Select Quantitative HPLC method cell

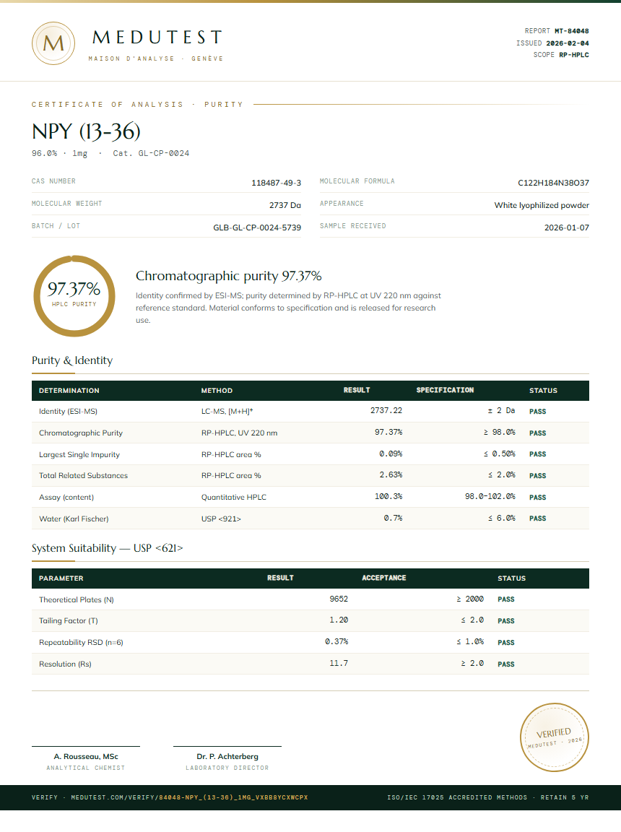[x=234, y=497]
